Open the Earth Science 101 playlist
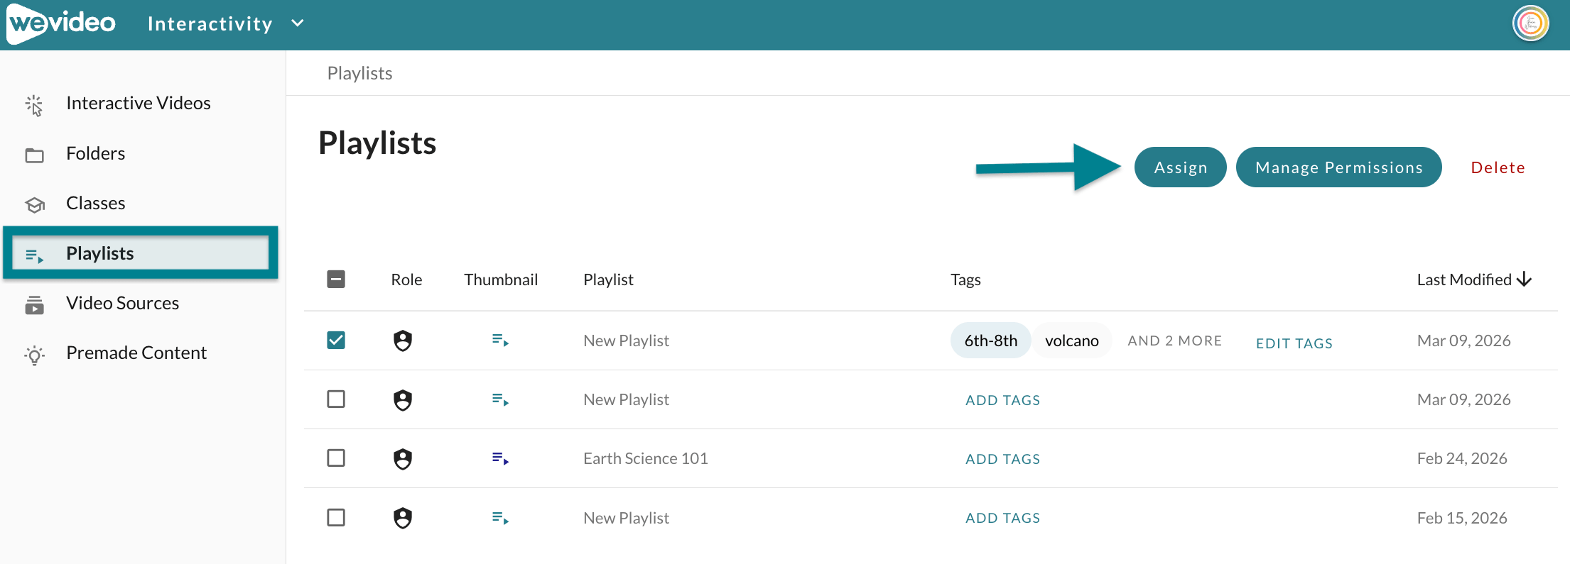Viewport: 1570px width, 564px height. [x=645, y=458]
